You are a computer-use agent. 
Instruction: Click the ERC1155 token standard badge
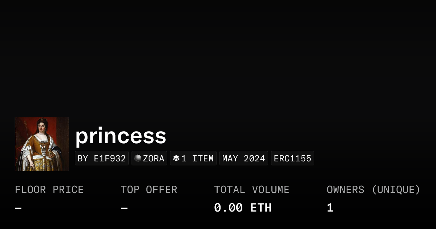292,158
